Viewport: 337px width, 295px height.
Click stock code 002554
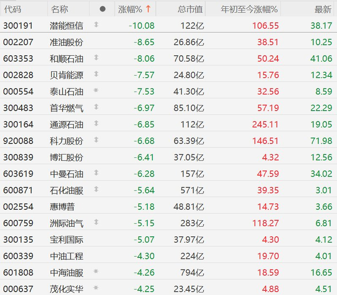pyautogui.click(x=18, y=207)
